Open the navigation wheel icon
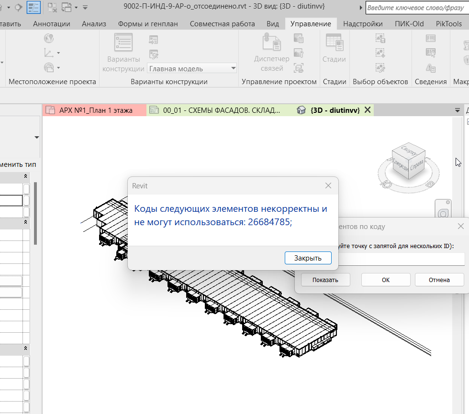The image size is (469, 414). (443, 213)
